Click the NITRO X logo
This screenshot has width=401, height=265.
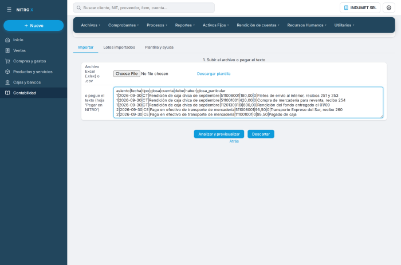[x=25, y=10]
